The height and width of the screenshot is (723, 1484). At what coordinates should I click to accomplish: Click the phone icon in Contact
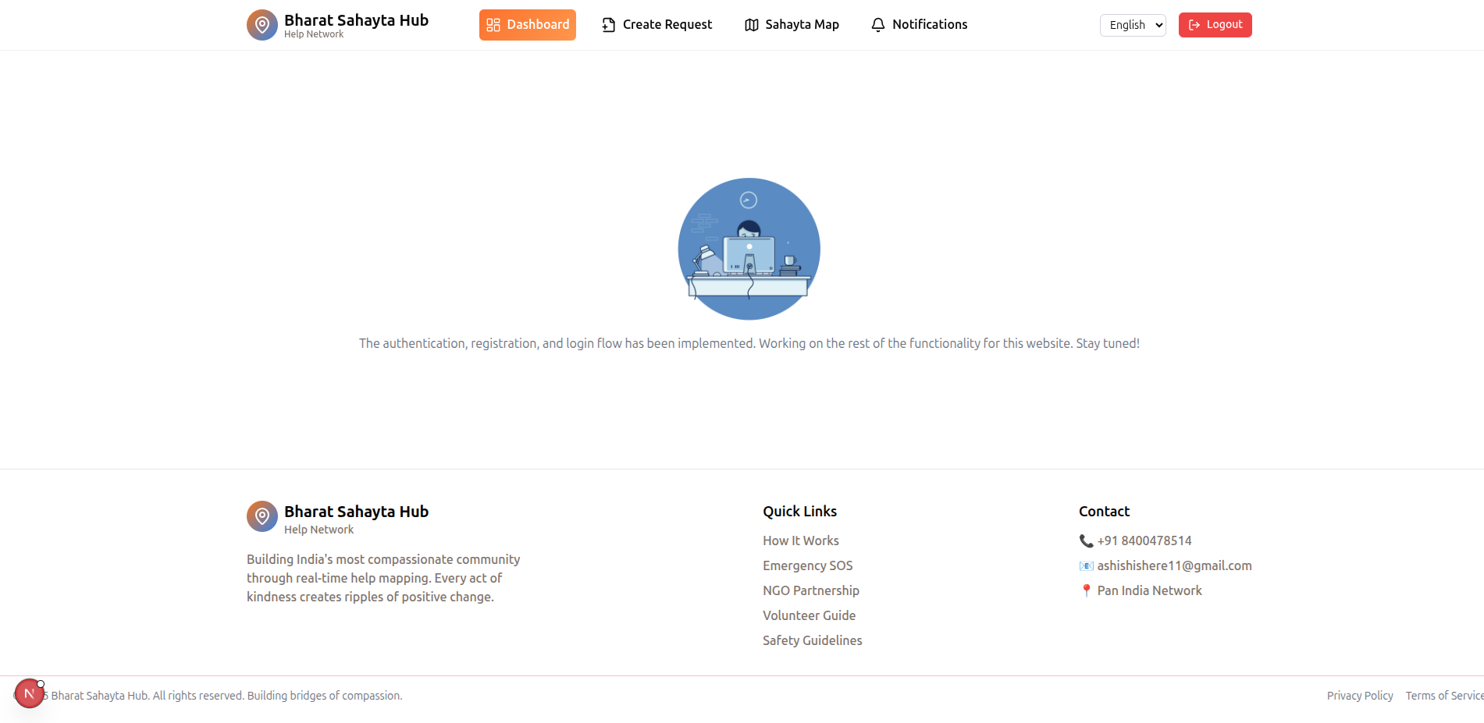tap(1086, 540)
